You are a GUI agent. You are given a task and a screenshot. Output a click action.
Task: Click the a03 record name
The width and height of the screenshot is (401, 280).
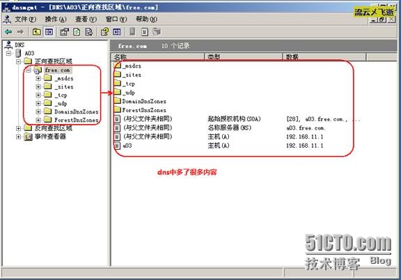click(127, 146)
